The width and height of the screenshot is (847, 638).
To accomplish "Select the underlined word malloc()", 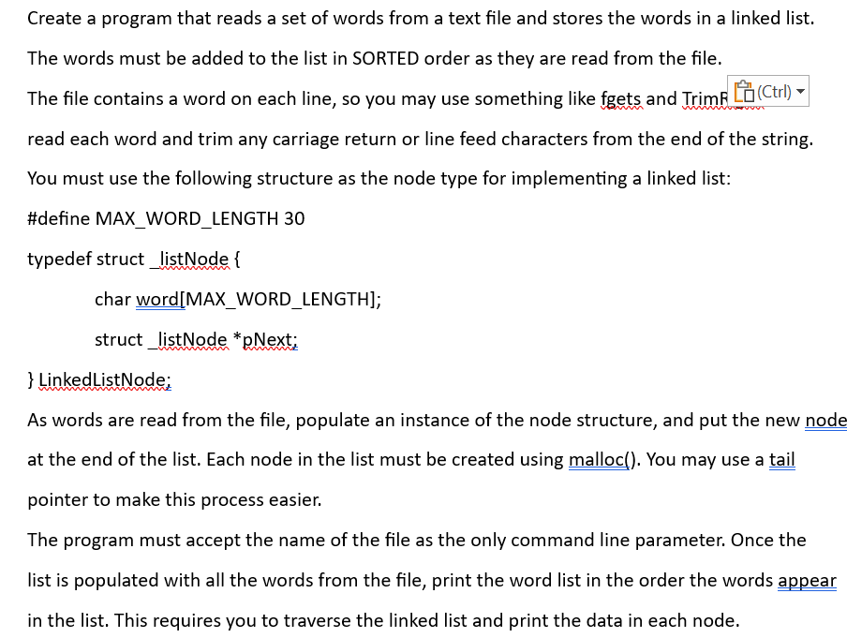I will pos(597,459).
